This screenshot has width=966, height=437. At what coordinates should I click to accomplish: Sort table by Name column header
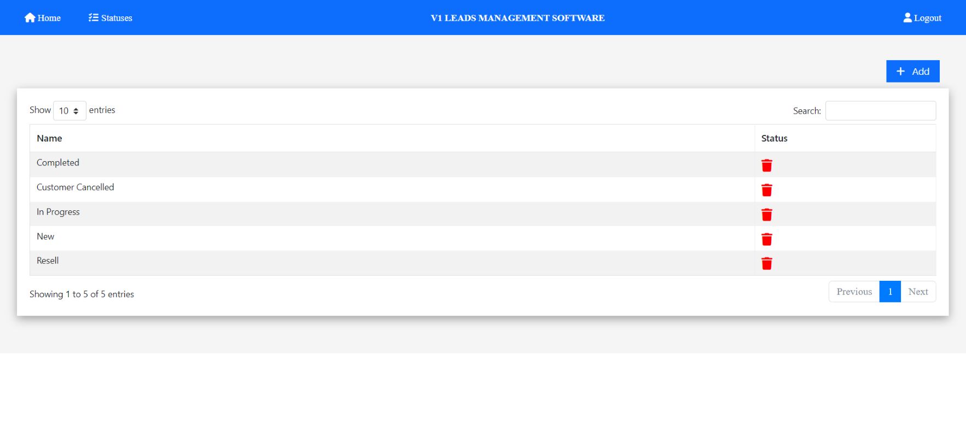(49, 139)
